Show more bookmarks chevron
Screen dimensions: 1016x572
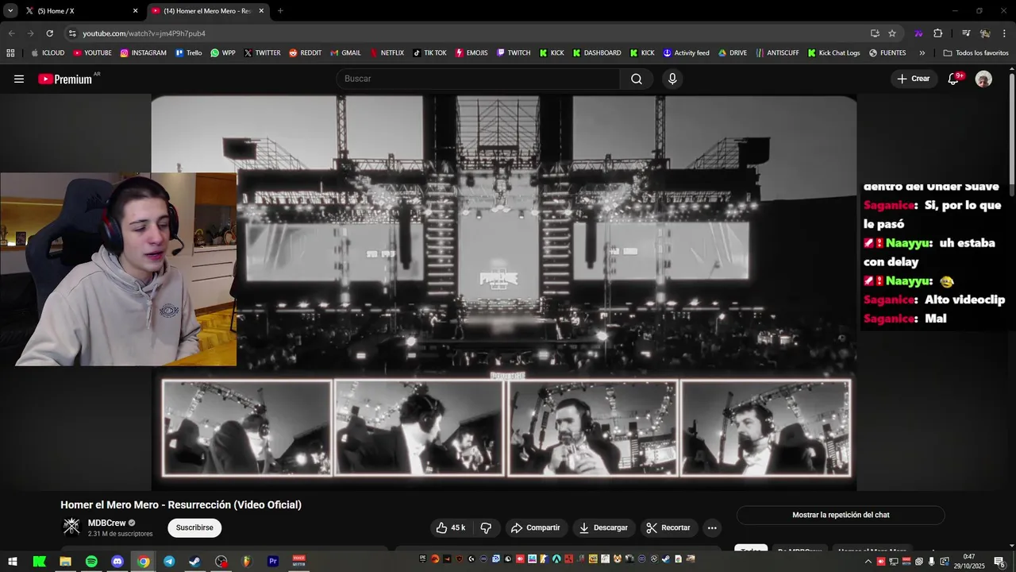pyautogui.click(x=922, y=53)
